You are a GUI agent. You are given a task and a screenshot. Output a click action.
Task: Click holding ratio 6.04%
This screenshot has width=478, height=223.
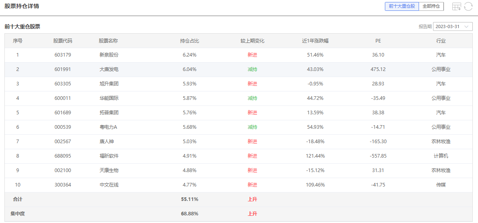coord(189,69)
